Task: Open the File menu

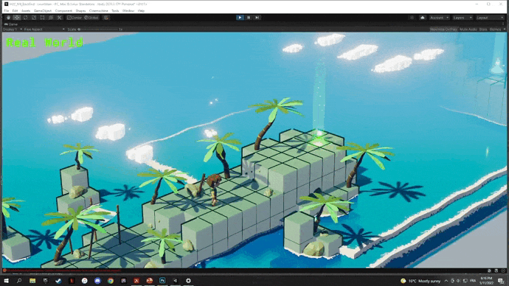Action: coord(6,11)
